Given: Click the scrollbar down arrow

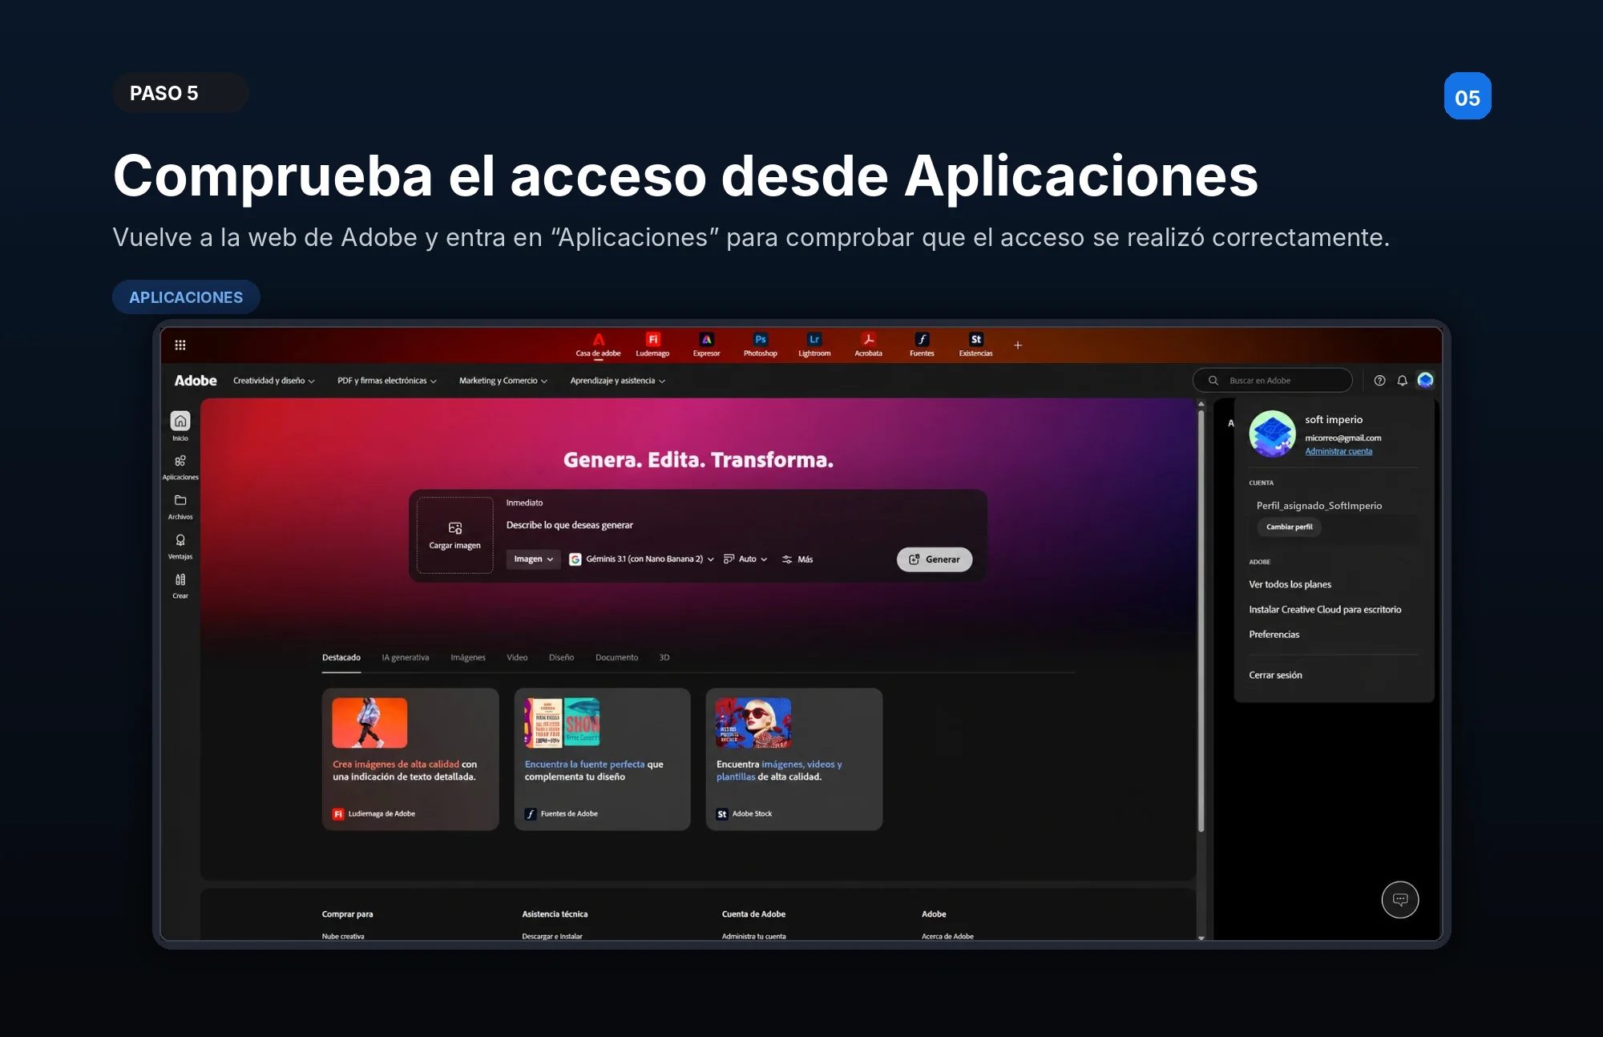Looking at the screenshot, I should click(1201, 937).
